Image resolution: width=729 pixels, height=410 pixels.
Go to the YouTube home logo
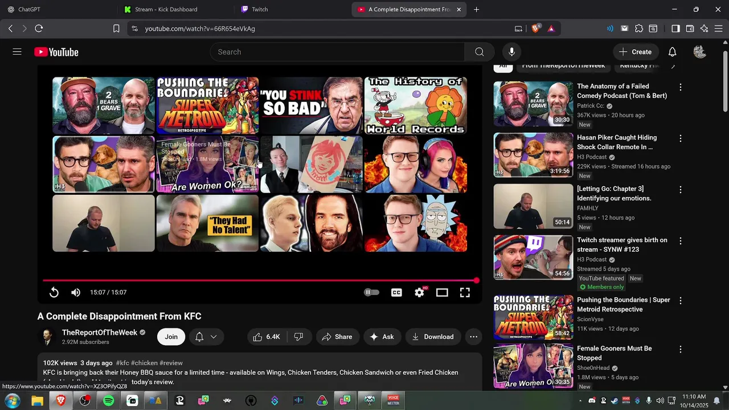pos(56,52)
